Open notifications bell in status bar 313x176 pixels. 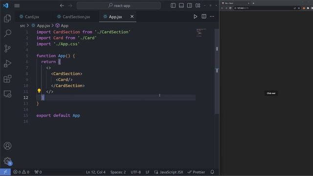point(212,172)
